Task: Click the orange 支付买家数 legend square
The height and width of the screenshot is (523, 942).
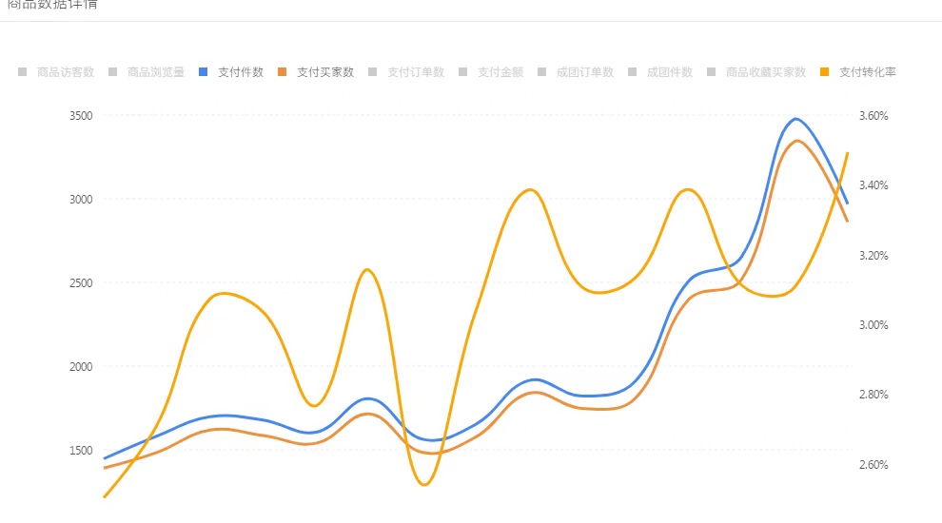Action: tap(282, 72)
